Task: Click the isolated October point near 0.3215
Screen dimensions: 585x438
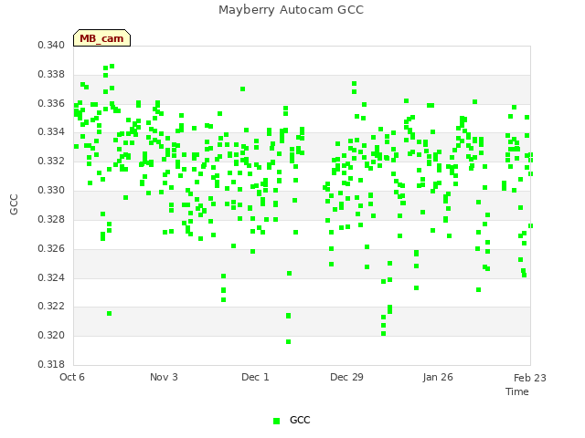Action: pos(110,314)
